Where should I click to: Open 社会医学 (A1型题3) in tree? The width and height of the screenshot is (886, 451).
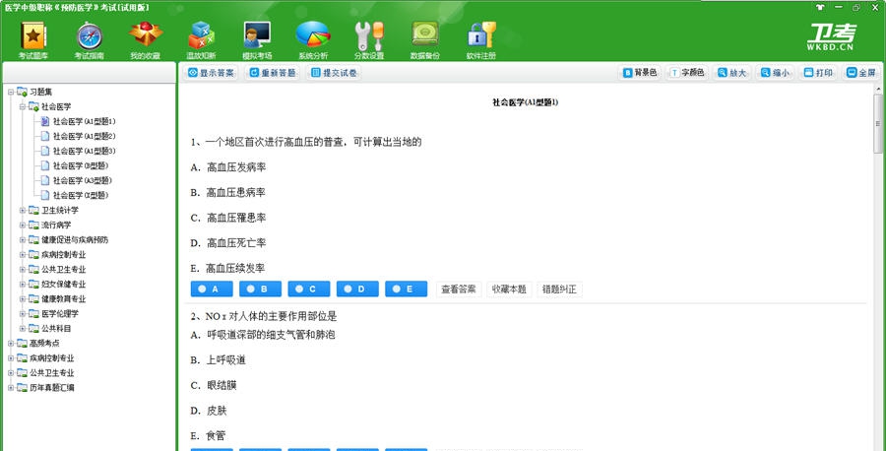click(85, 151)
